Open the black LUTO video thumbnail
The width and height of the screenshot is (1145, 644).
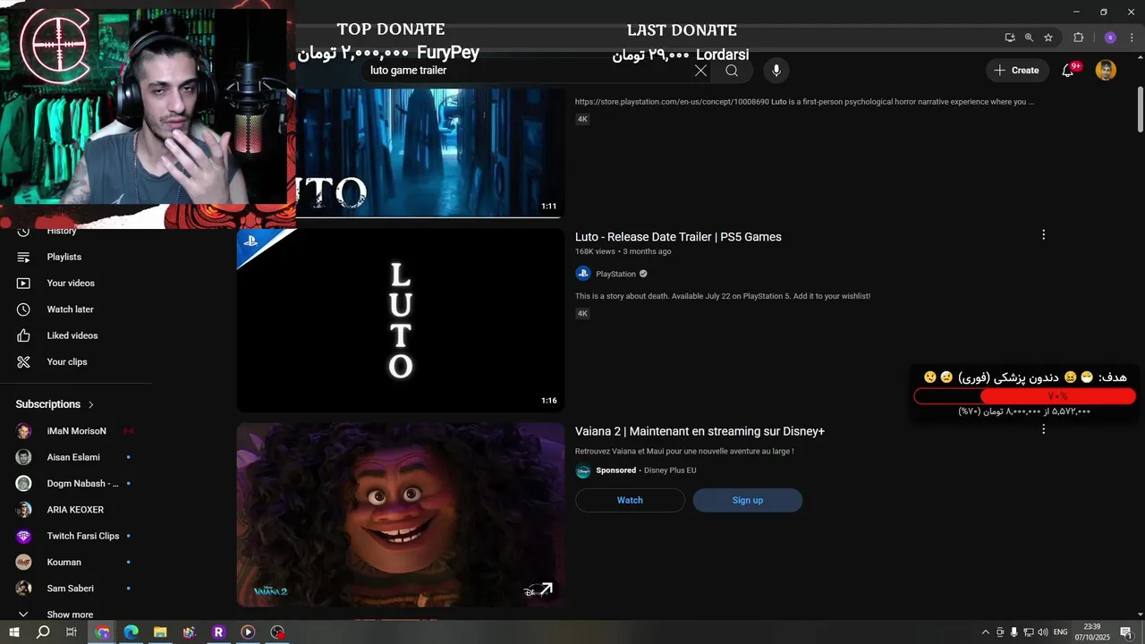pos(401,320)
